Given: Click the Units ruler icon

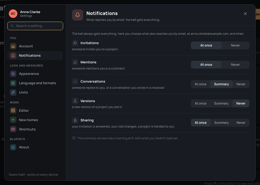Looking at the screenshot, I should tap(13, 92).
